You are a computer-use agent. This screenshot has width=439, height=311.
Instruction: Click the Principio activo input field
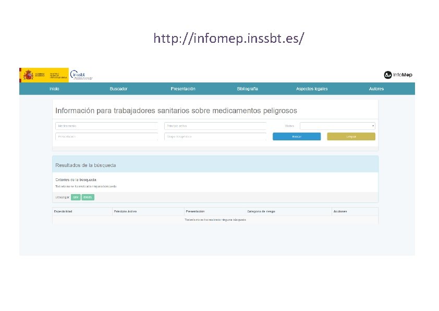[214, 126]
